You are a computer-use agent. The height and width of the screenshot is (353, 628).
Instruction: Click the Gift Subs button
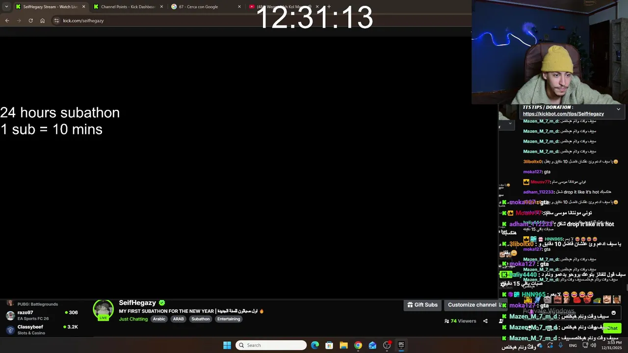(x=422, y=305)
